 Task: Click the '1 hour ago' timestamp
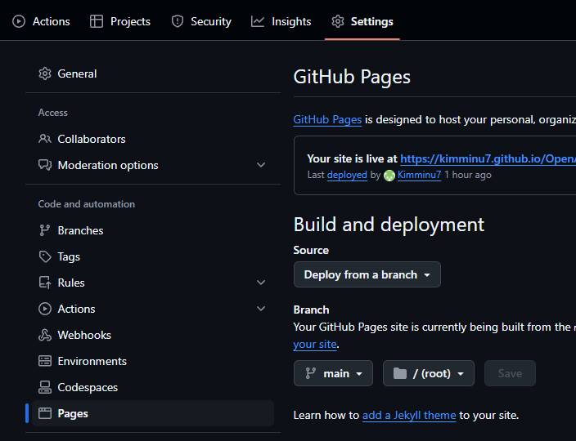468,175
